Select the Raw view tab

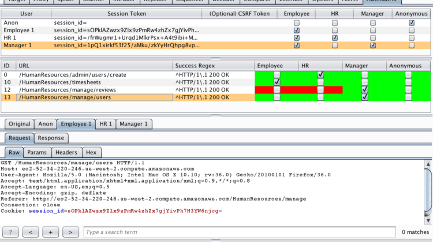(x=14, y=152)
